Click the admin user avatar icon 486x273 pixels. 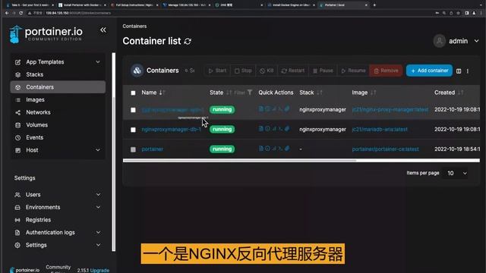point(439,41)
